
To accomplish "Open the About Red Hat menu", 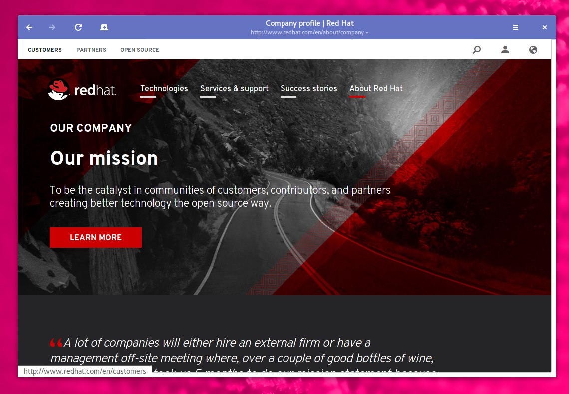I will tap(376, 89).
